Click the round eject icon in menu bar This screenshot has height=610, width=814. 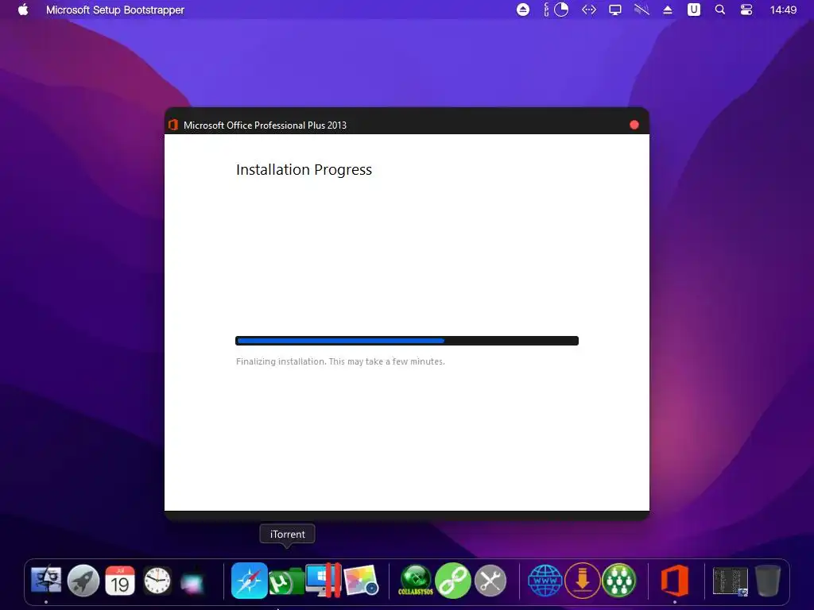[523, 10]
